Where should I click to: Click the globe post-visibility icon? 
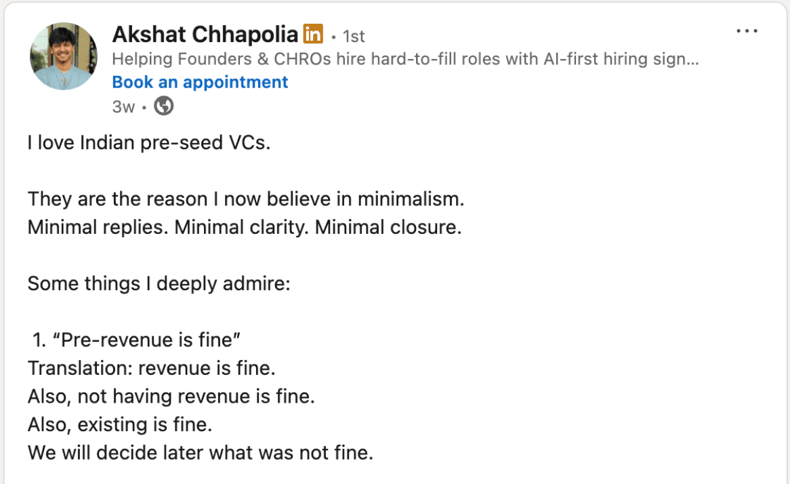click(x=163, y=106)
